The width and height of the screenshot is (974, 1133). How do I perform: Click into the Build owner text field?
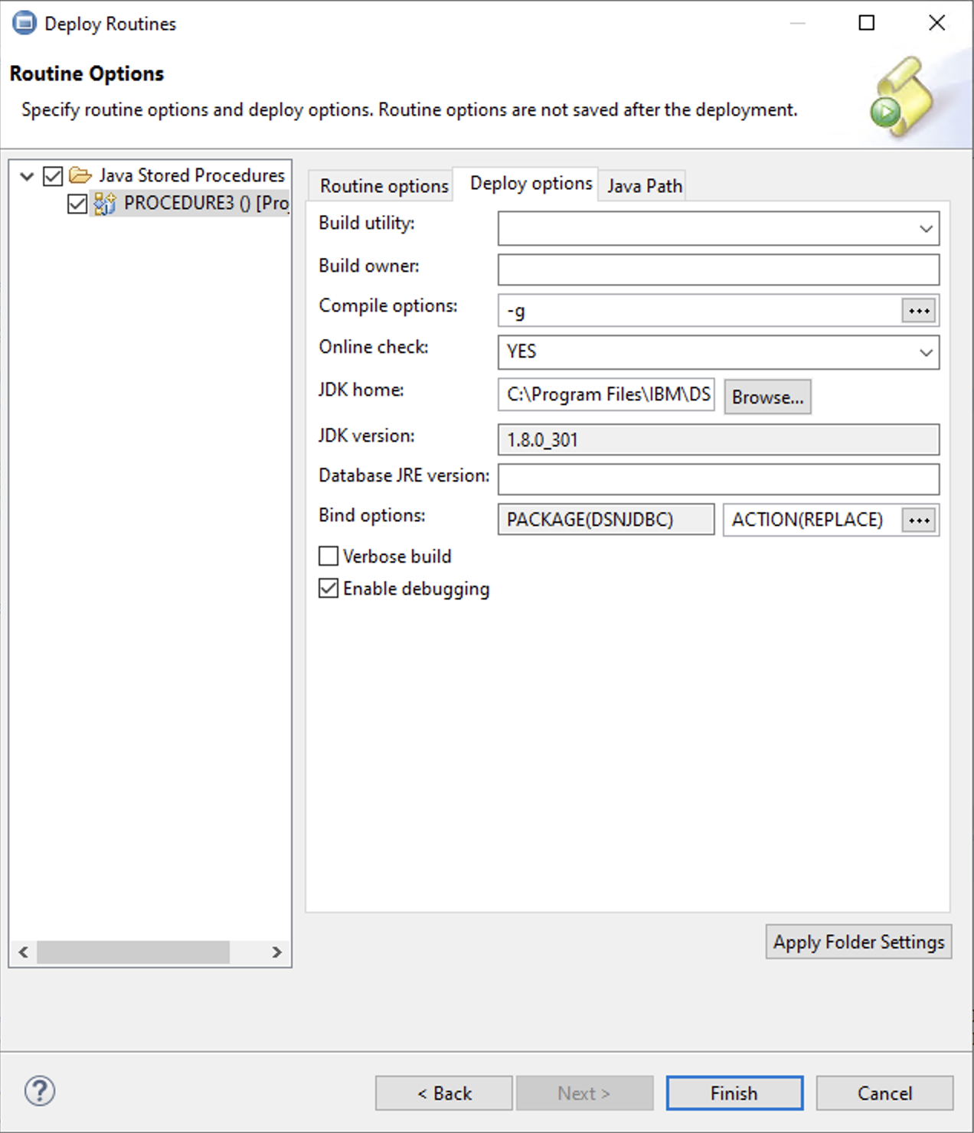[717, 269]
